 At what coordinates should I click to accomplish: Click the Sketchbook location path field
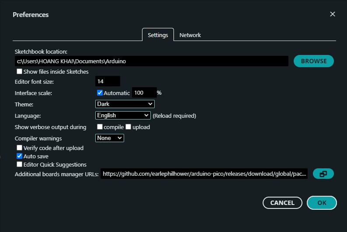click(x=152, y=61)
